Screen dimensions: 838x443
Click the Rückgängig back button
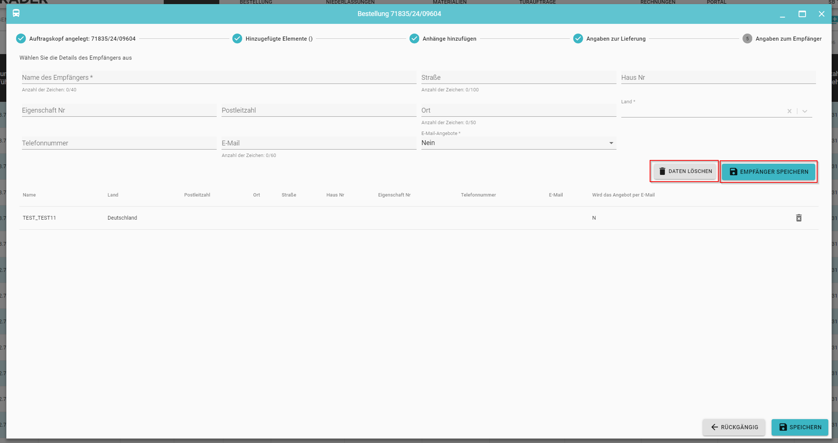pos(734,427)
